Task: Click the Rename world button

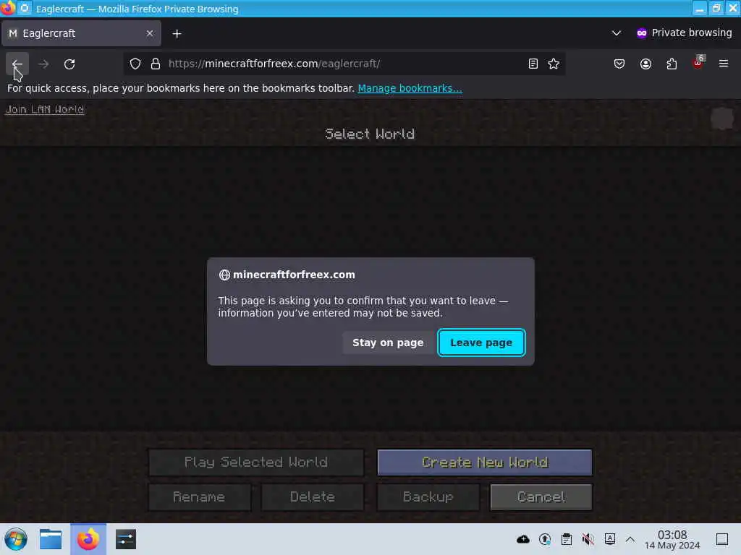Action: point(200,497)
